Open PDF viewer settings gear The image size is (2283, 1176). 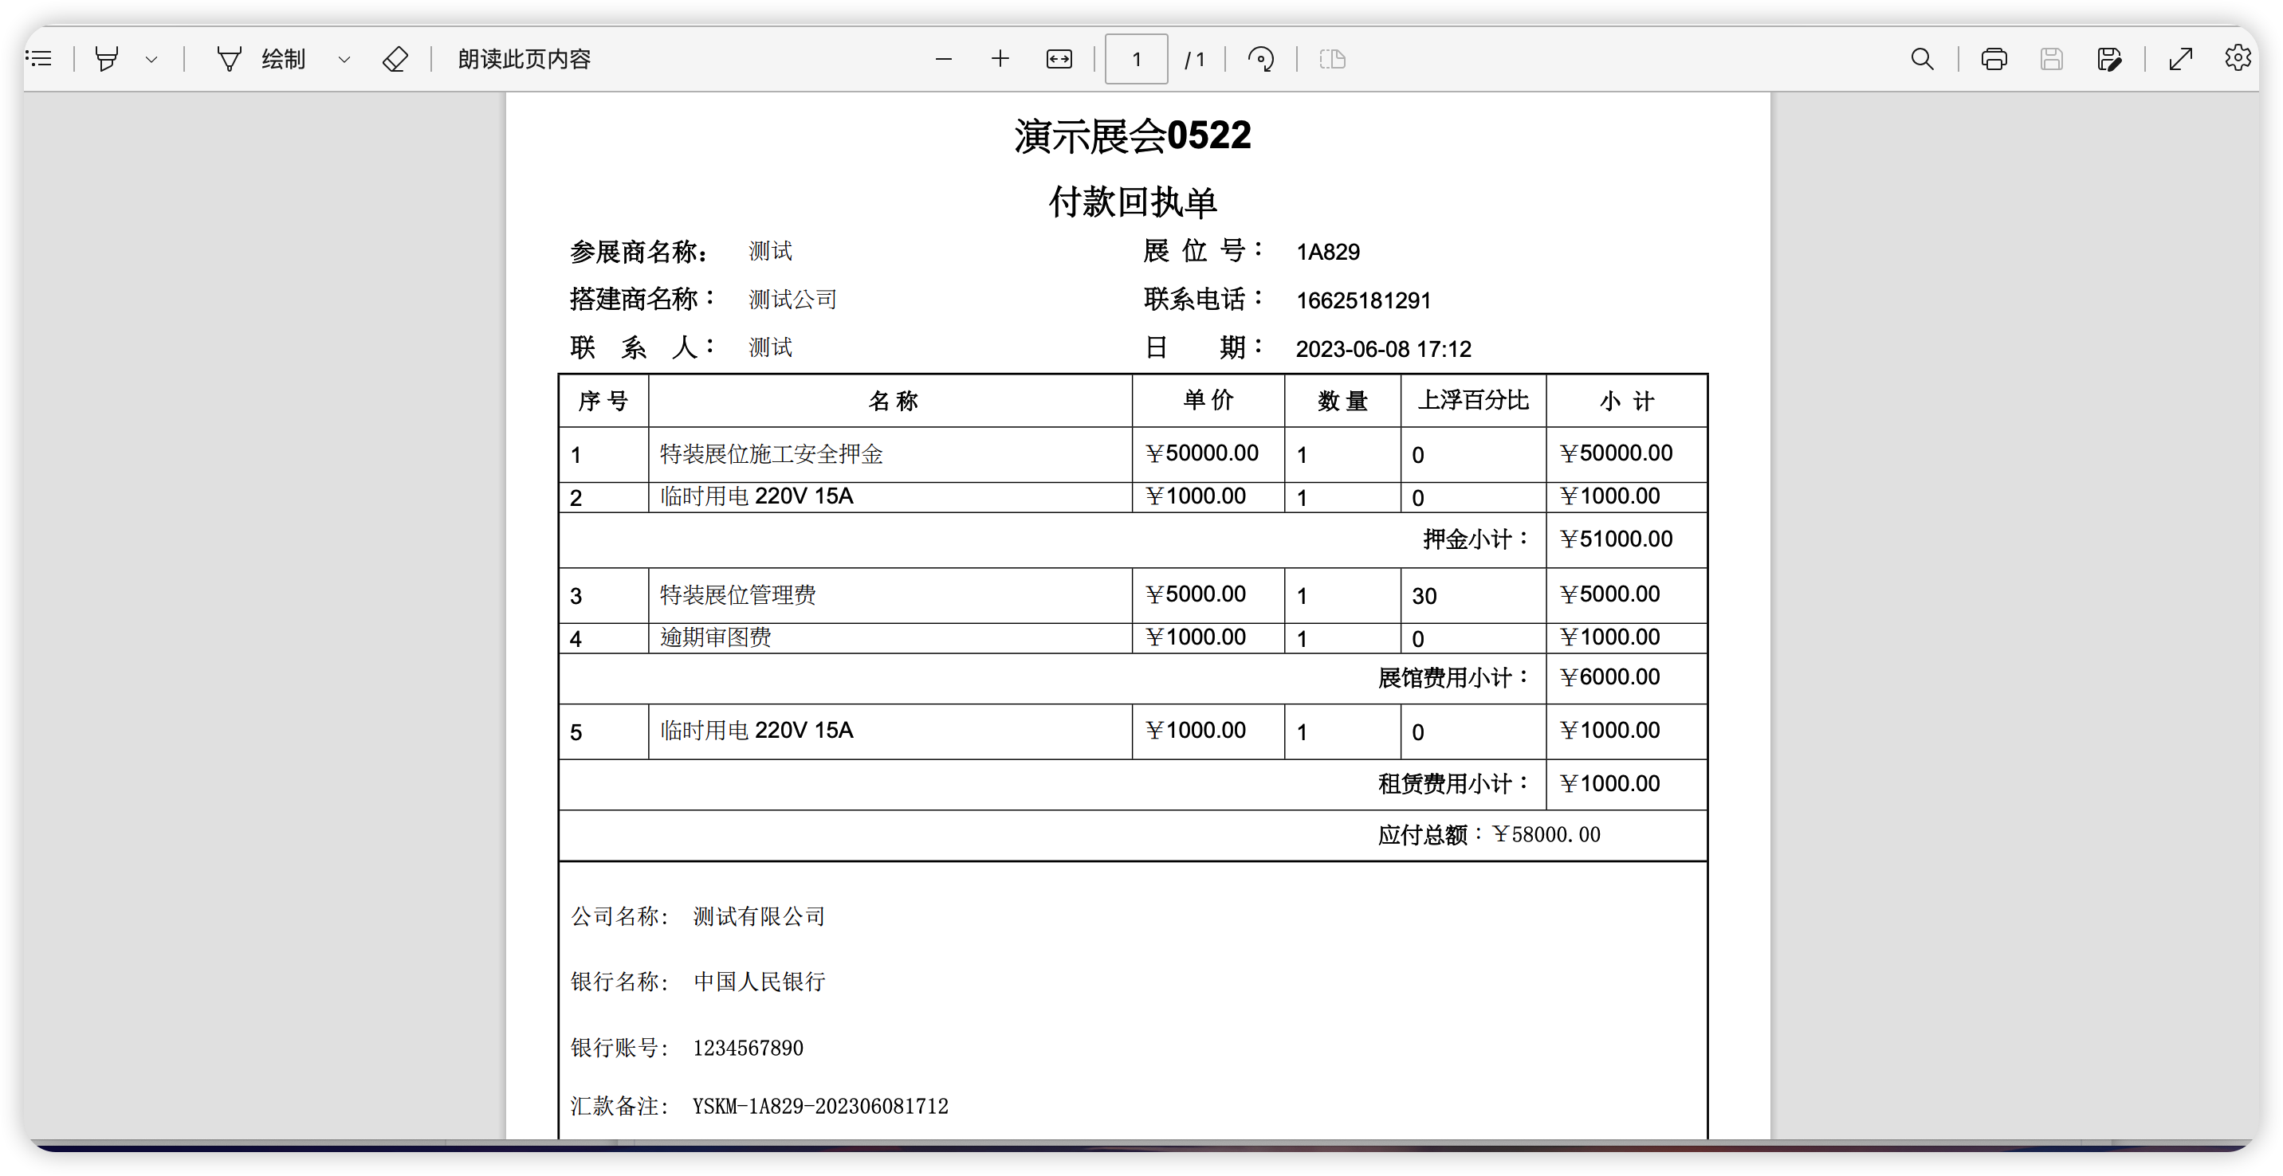pyautogui.click(x=2238, y=59)
